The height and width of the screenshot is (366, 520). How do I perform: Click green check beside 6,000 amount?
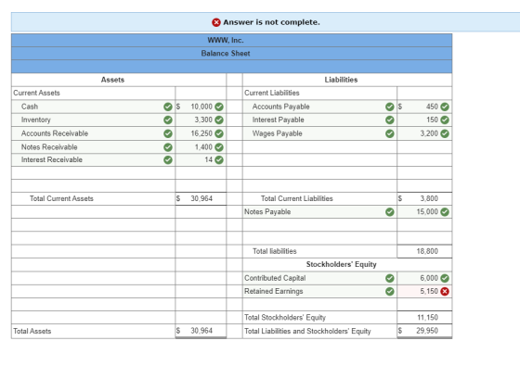click(445, 278)
